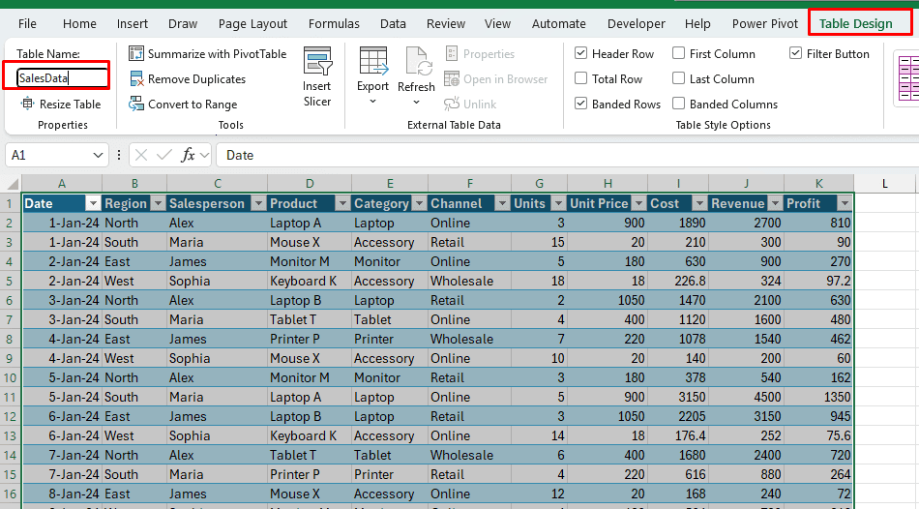Expand the Export dropdown chevron

tap(372, 102)
